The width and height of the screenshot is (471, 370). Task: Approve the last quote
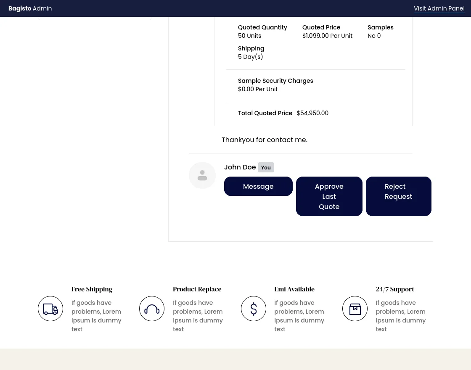(329, 196)
